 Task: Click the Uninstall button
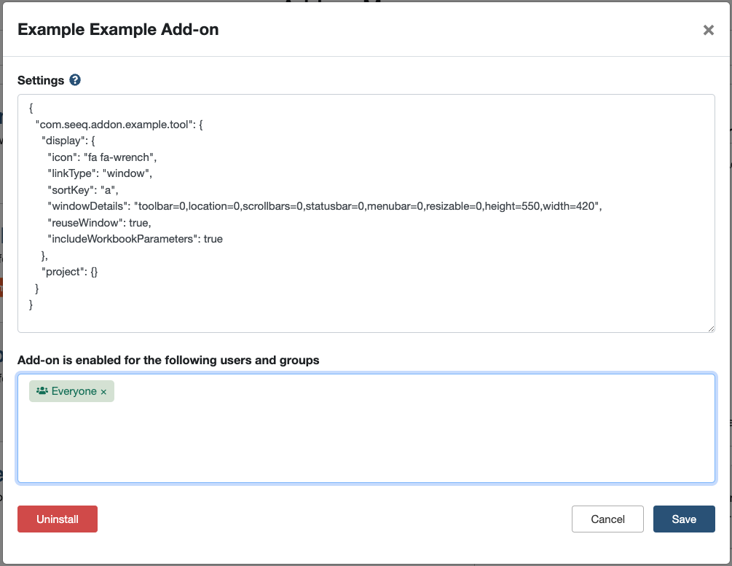click(58, 519)
